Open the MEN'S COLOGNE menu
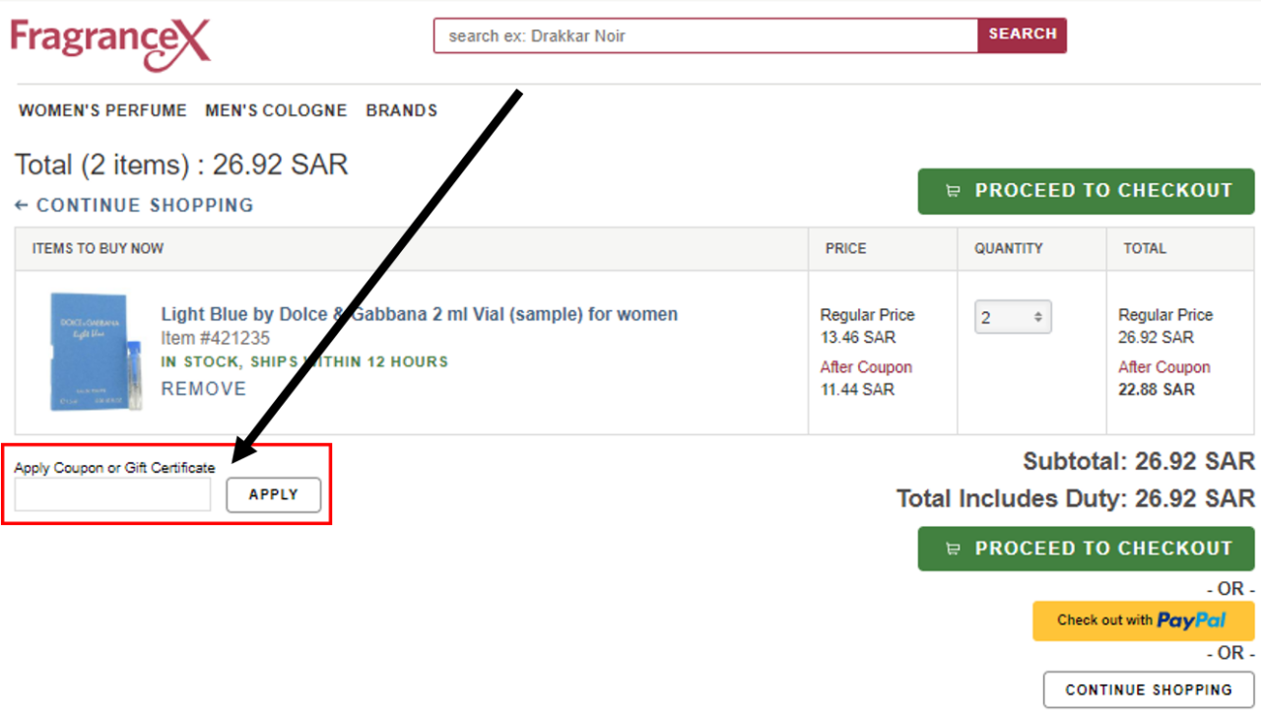Viewport: 1261px width, 716px height. click(275, 110)
